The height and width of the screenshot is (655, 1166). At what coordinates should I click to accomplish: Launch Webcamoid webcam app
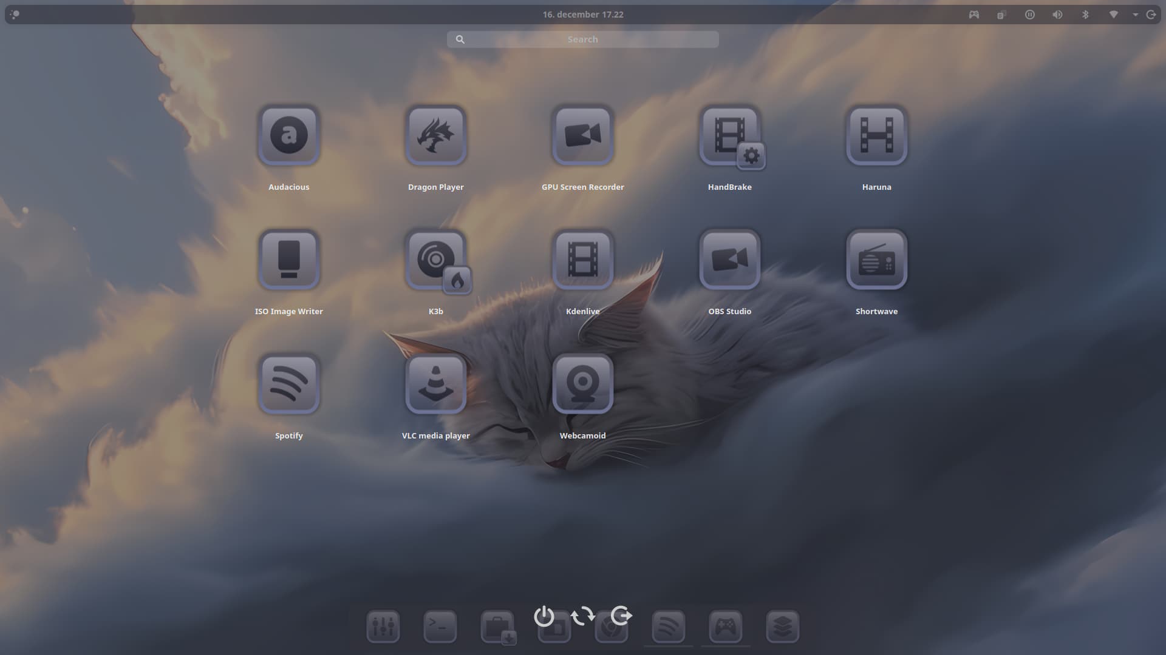(x=582, y=384)
